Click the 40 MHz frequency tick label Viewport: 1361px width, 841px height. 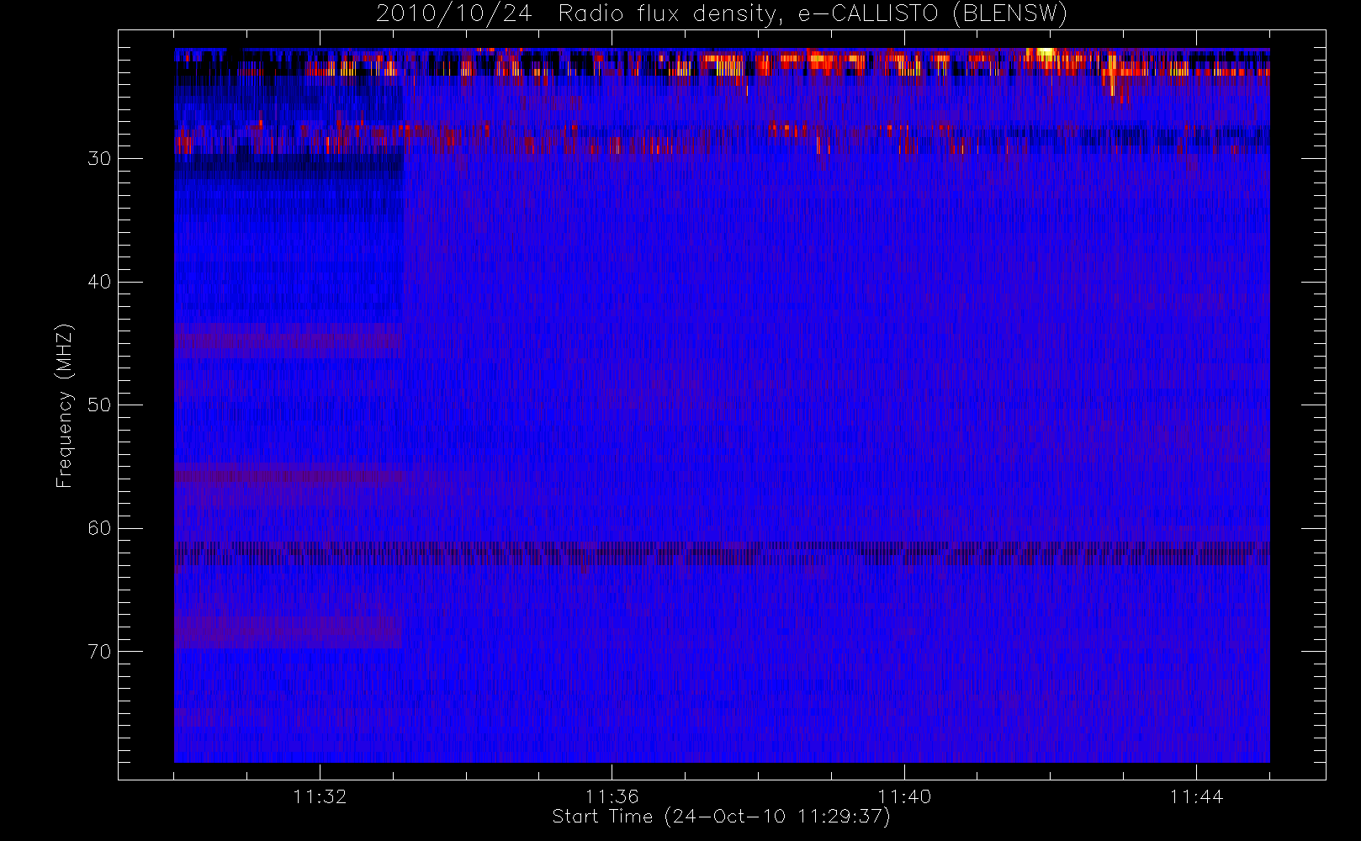point(99,282)
